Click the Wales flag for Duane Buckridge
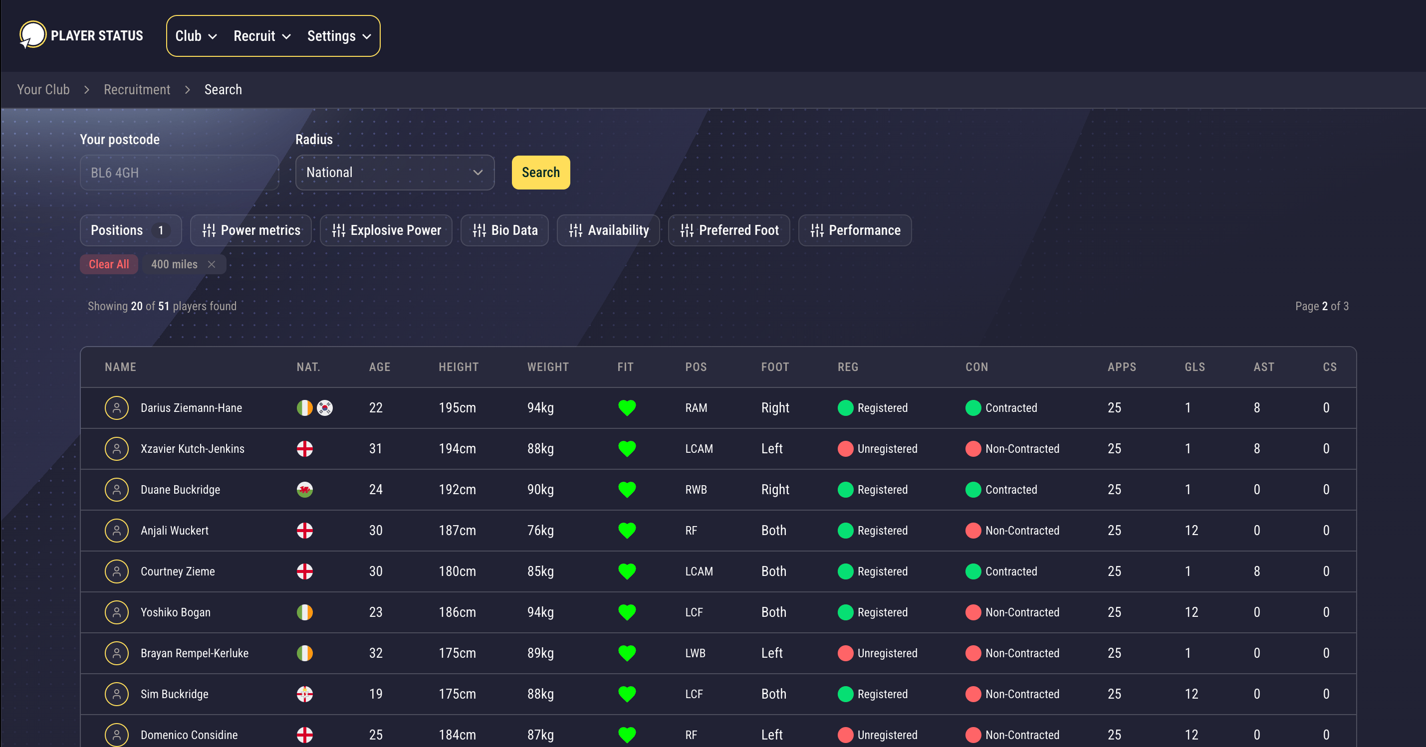The width and height of the screenshot is (1426, 747). click(304, 490)
